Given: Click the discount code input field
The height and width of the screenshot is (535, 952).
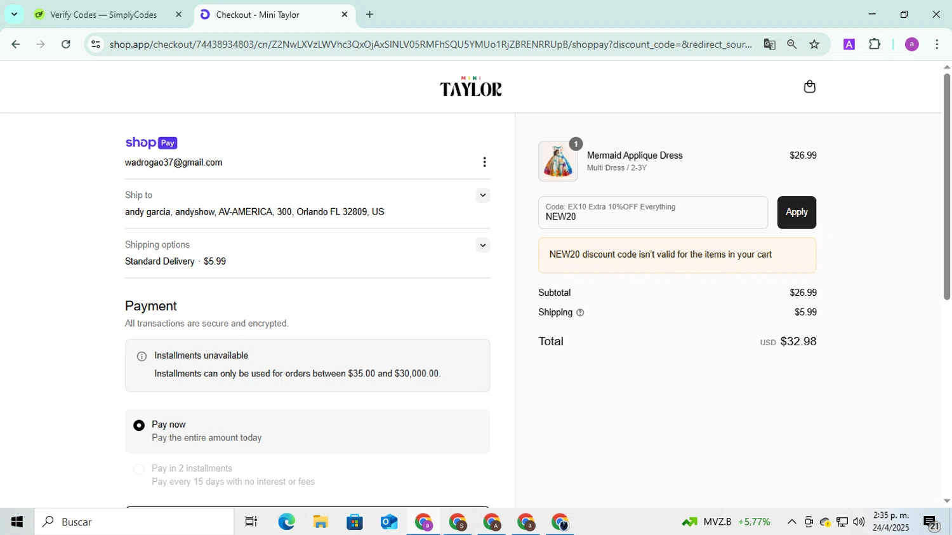Looking at the screenshot, I should point(653,212).
